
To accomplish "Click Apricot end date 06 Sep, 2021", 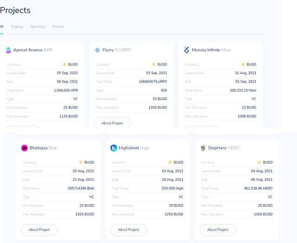I will 67,82.
